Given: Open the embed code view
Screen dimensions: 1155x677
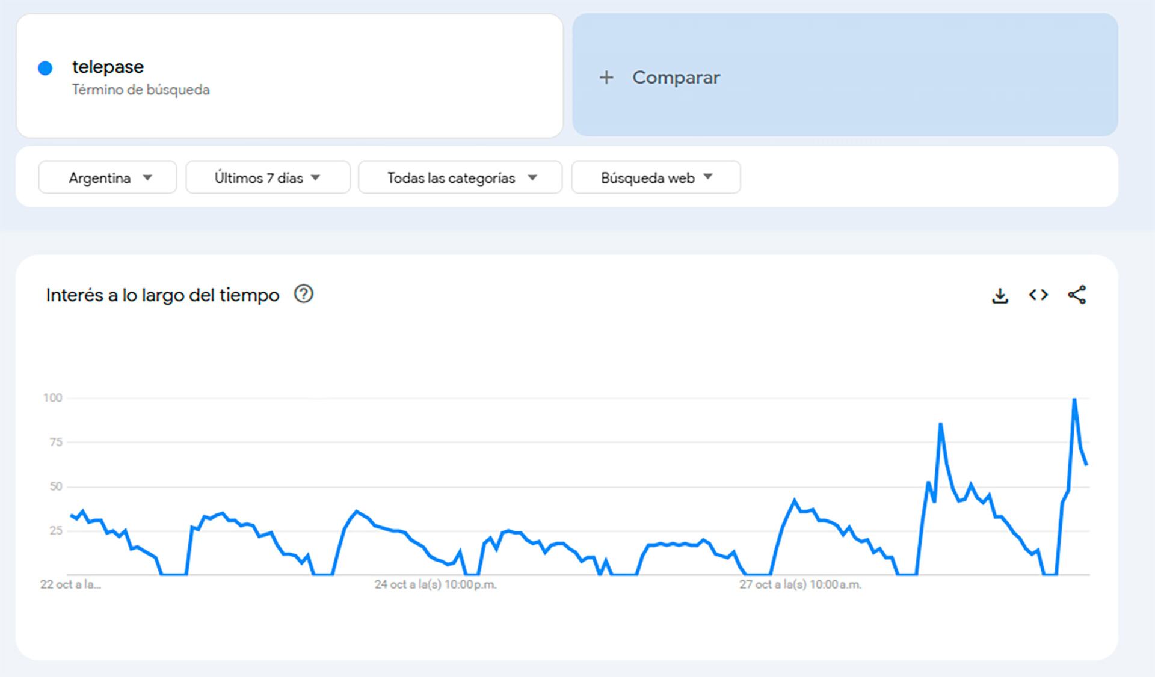Looking at the screenshot, I should 1038,295.
